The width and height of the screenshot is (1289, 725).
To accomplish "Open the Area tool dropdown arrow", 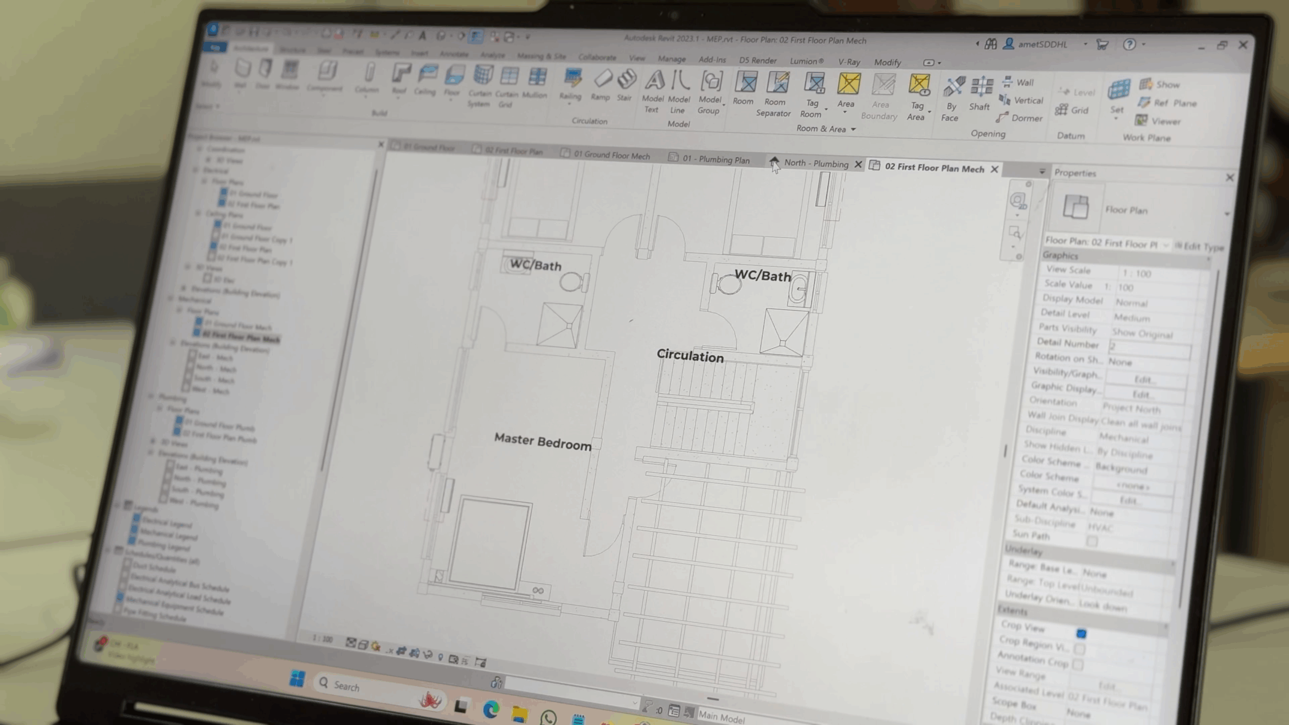I will pos(845,112).
